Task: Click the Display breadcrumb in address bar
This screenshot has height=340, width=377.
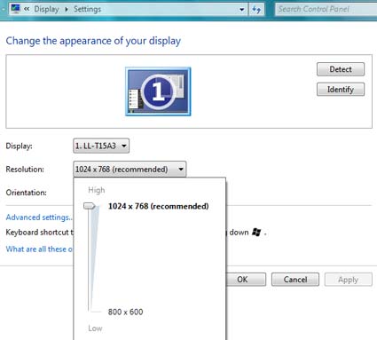Action: (x=46, y=9)
